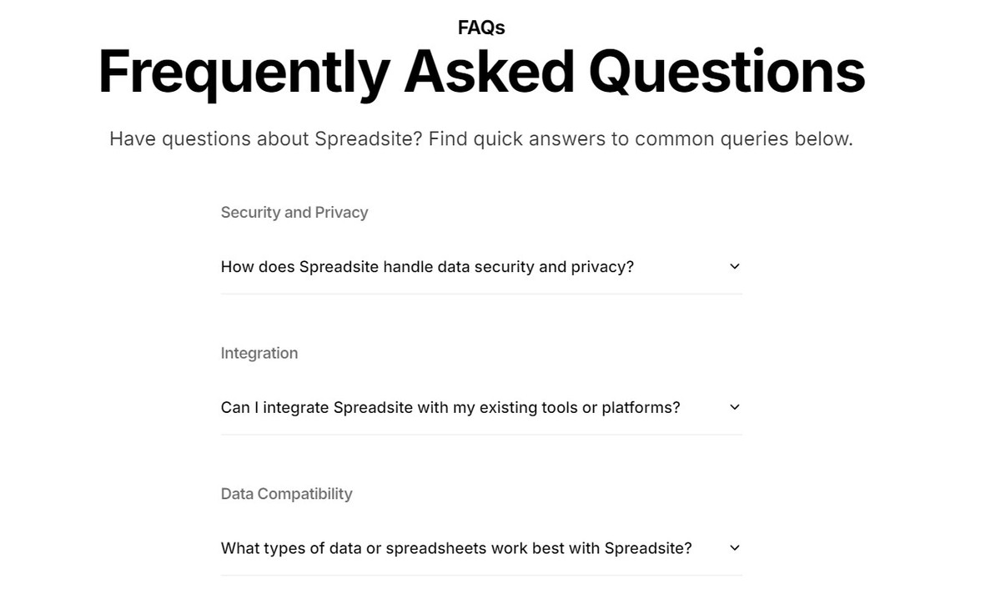Image resolution: width=1001 pixels, height=594 pixels.
Task: Click the small FAQs label at top
Action: click(x=481, y=28)
